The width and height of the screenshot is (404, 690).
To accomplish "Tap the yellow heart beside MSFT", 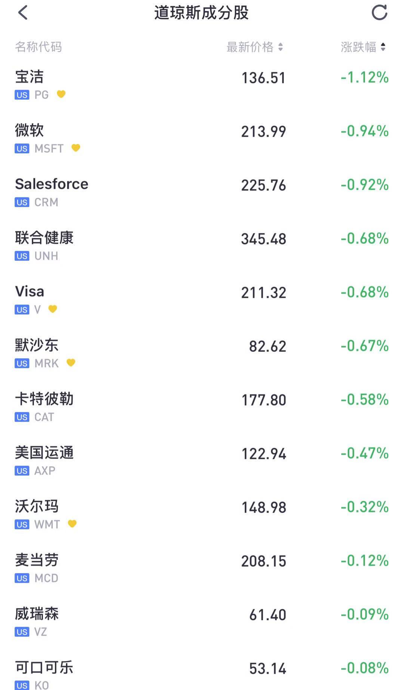I will point(76,148).
